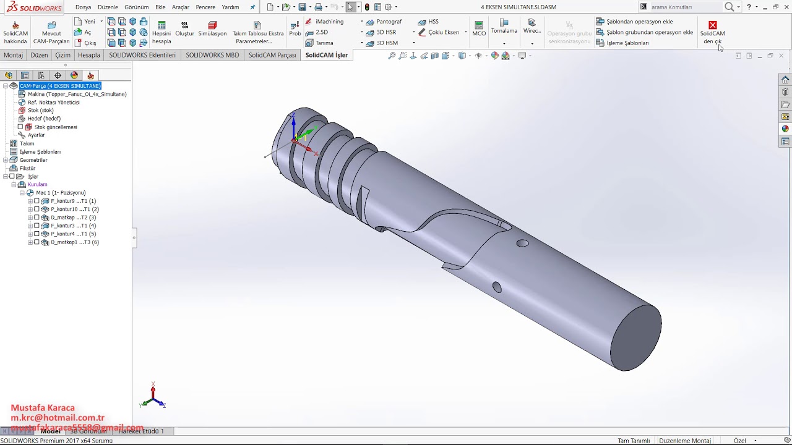
Task: Open the Appearances color ball in task pane
Action: click(x=785, y=129)
